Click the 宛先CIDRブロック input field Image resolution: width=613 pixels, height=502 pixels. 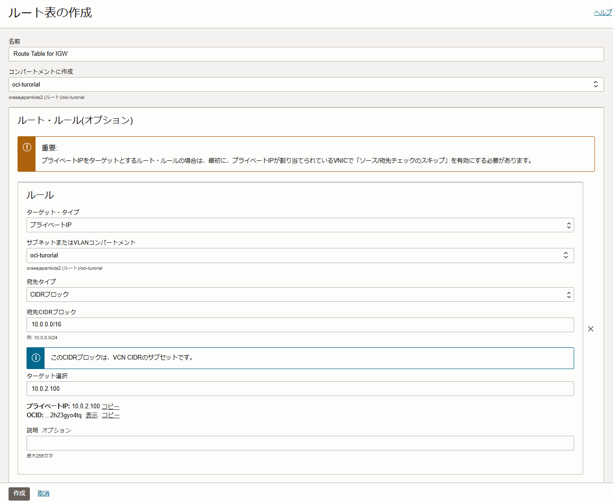click(x=299, y=325)
